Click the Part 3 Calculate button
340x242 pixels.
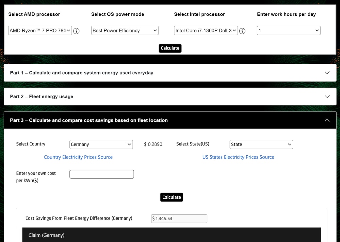pyautogui.click(x=172, y=197)
